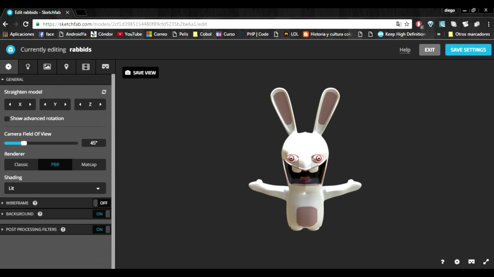Toggle Wireframe OFF switch
Image resolution: width=494 pixels, height=277 pixels.
pos(101,203)
